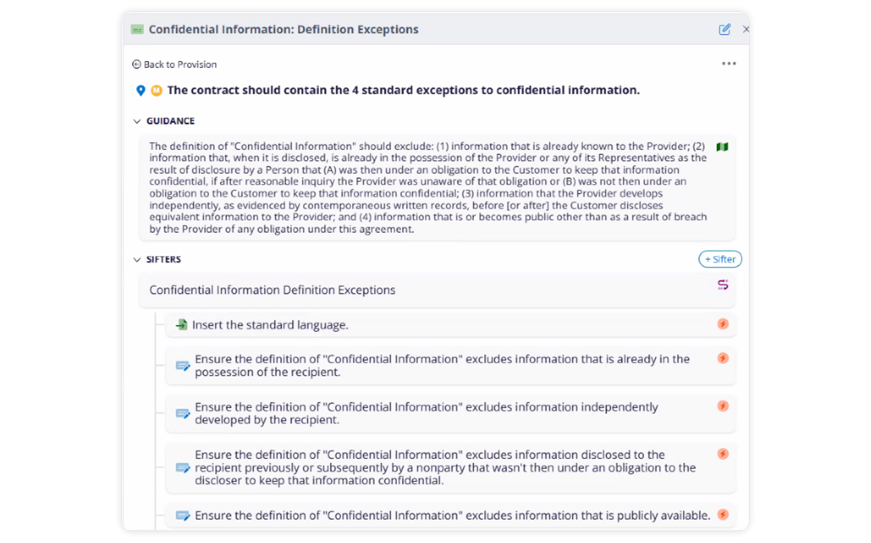The width and height of the screenshot is (871, 543).
Task: Click lightning icon on Insert standard language row
Action: point(723,324)
